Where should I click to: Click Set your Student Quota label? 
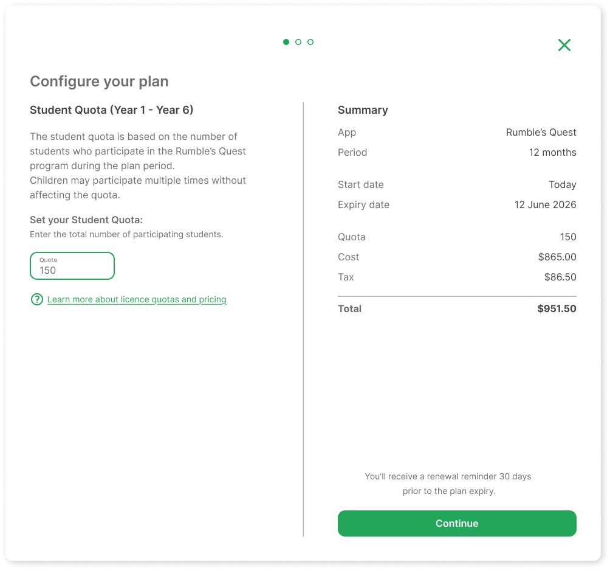point(86,220)
